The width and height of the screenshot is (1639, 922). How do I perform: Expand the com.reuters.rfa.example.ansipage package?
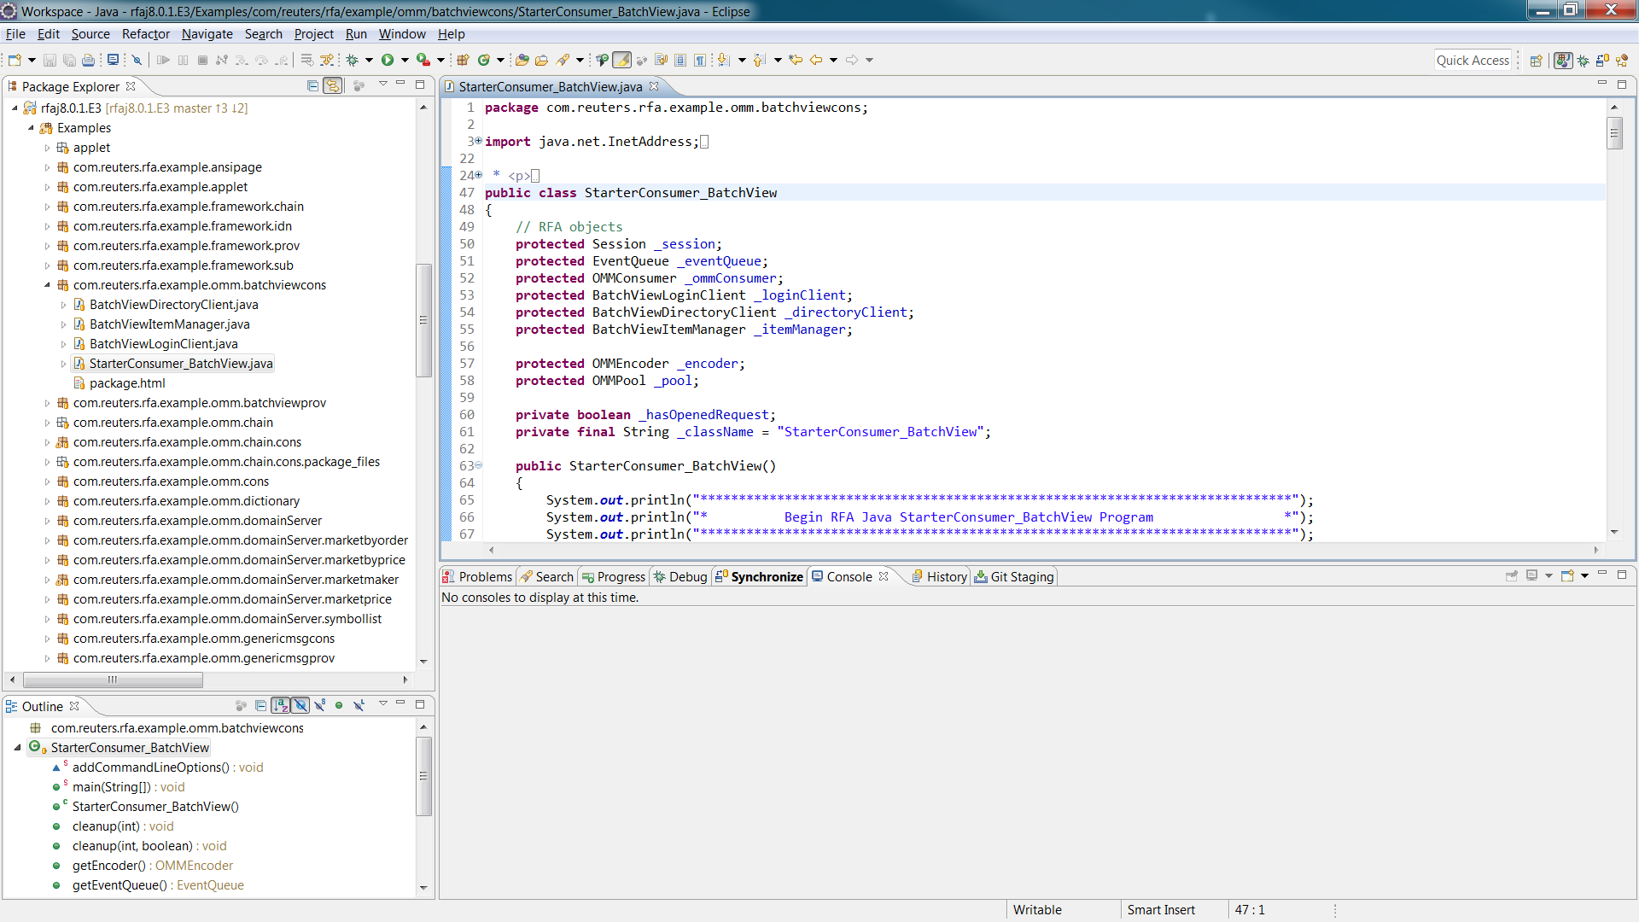[x=48, y=167]
